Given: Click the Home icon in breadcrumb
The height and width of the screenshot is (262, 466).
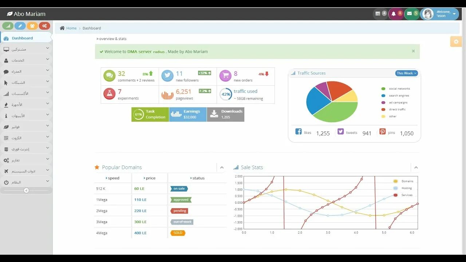Looking at the screenshot, I should click(62, 28).
